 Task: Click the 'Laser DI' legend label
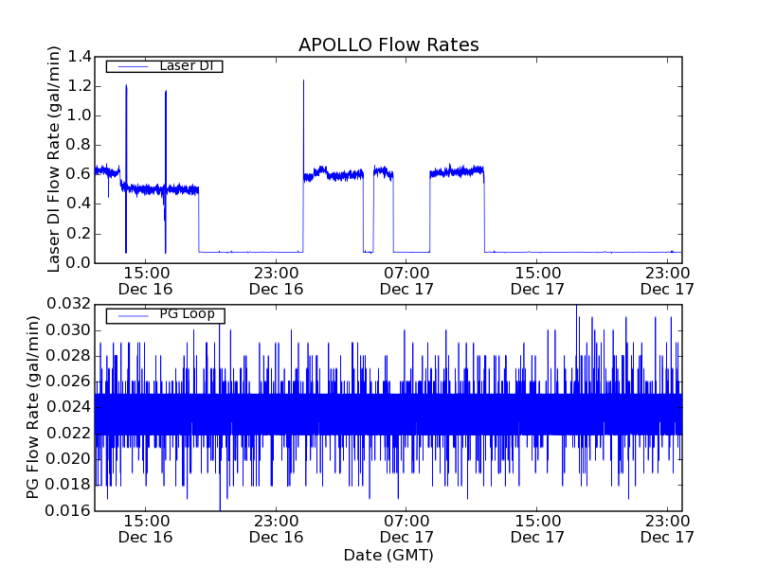(x=186, y=65)
